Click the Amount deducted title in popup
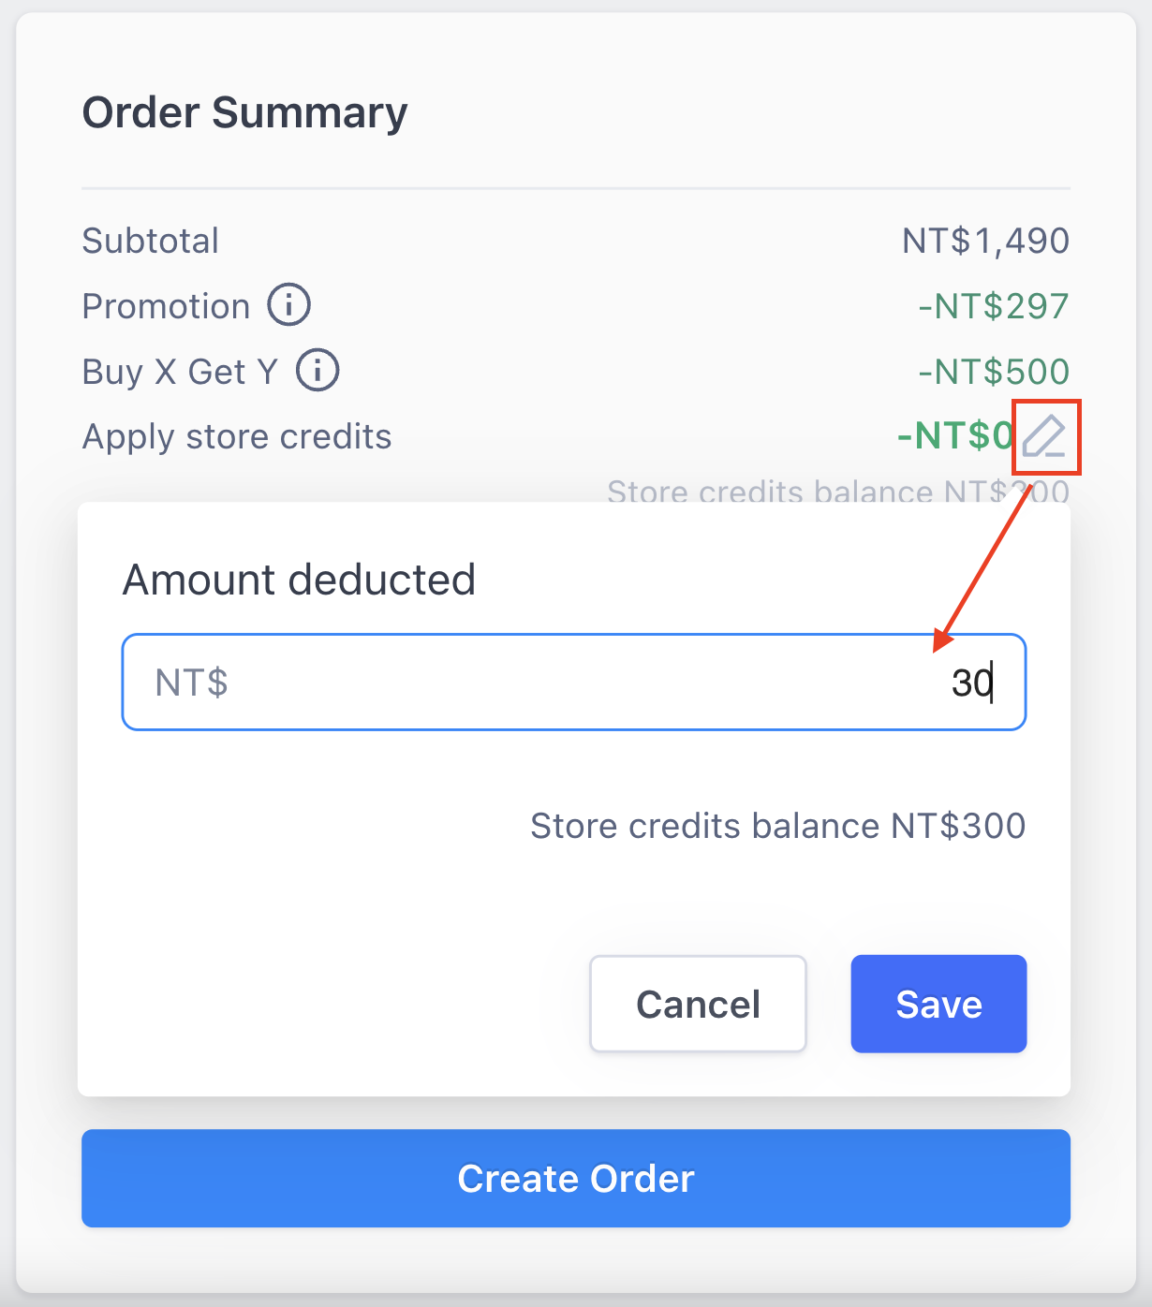Image resolution: width=1152 pixels, height=1307 pixels. pyautogui.click(x=300, y=580)
